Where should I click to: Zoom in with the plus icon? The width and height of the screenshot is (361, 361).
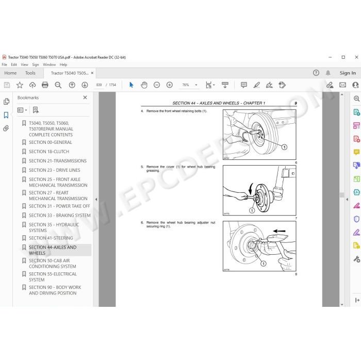coord(170,85)
